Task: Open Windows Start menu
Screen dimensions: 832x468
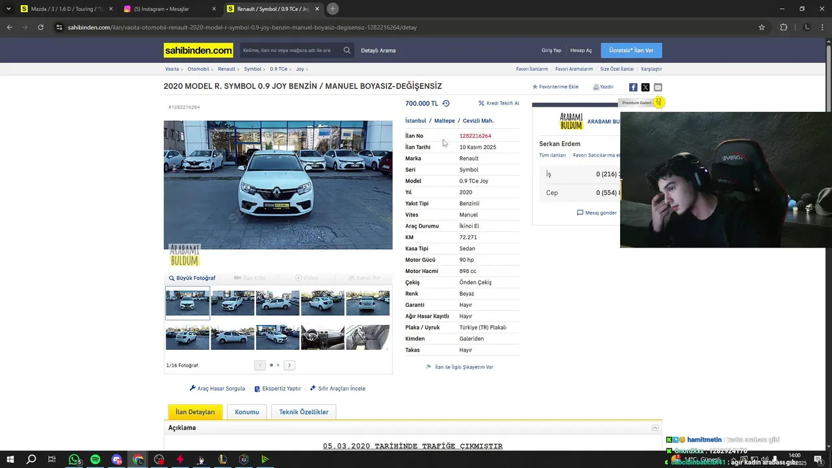Action: (10, 460)
